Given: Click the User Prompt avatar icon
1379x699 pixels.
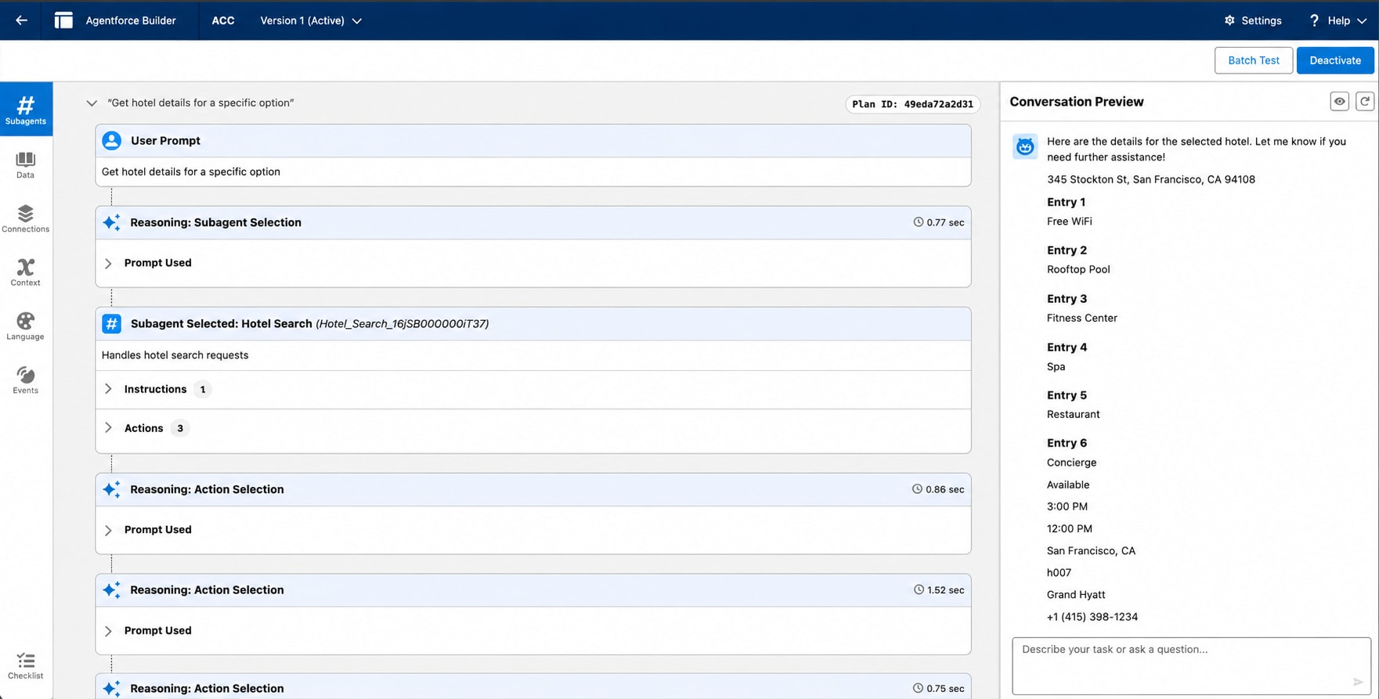Looking at the screenshot, I should tap(112, 140).
